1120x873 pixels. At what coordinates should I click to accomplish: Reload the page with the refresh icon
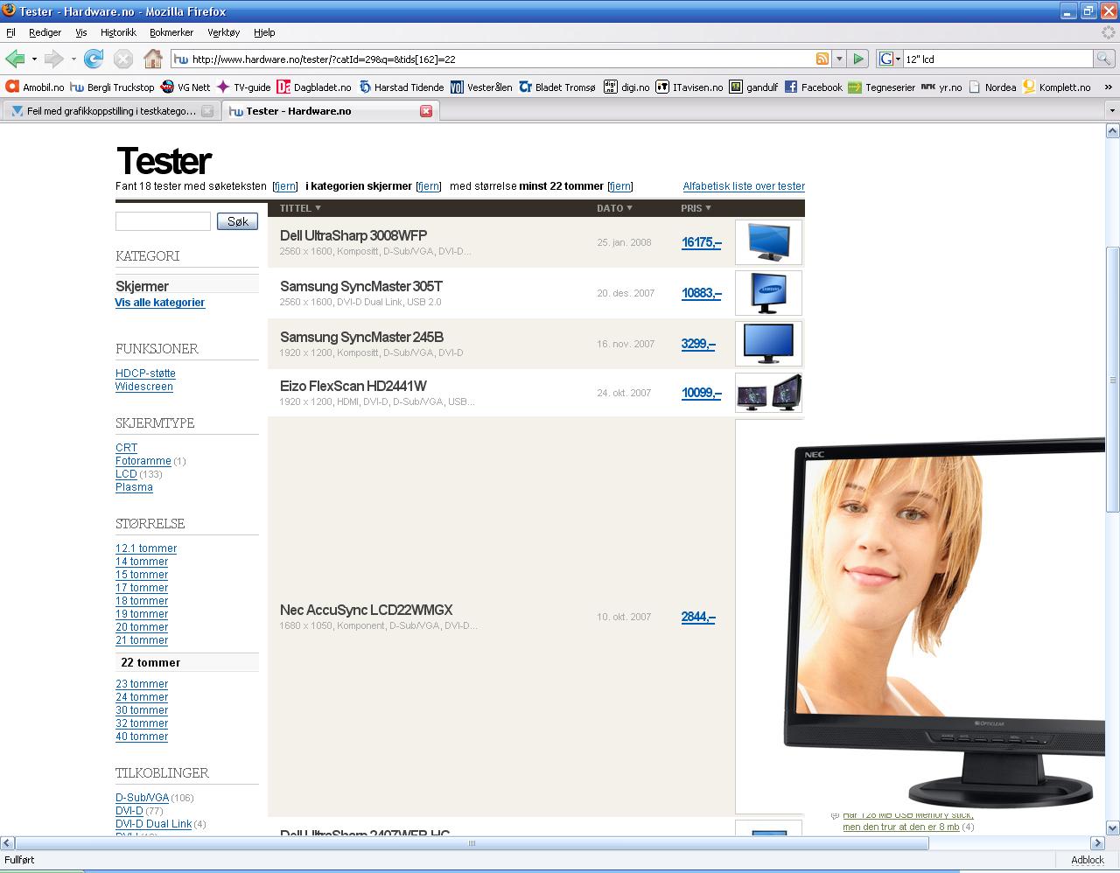point(94,59)
